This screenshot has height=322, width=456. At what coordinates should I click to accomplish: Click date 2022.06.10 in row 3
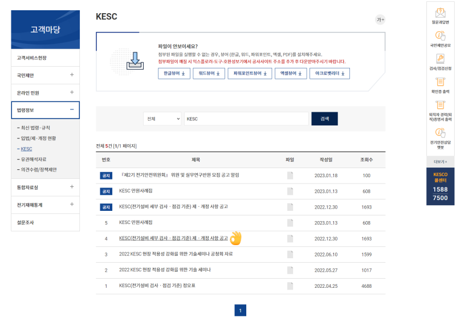pyautogui.click(x=326, y=255)
